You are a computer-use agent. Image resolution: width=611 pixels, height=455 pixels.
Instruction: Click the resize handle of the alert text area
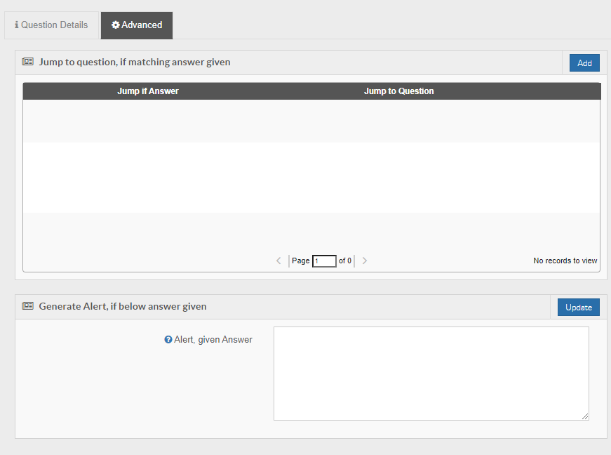coord(585,416)
